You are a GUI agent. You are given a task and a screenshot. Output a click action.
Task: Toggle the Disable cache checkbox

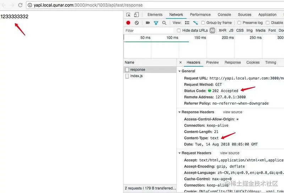(268, 23)
